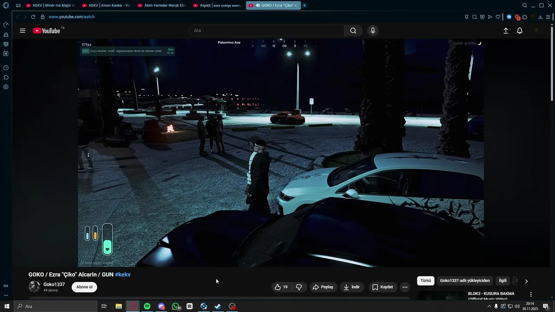Viewport: 555px width, 312px height.
Task: Like the video with thumbs-up 19
Action: click(x=281, y=287)
